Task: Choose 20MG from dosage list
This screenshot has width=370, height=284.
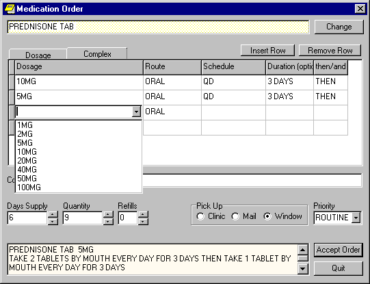Action: 27,161
